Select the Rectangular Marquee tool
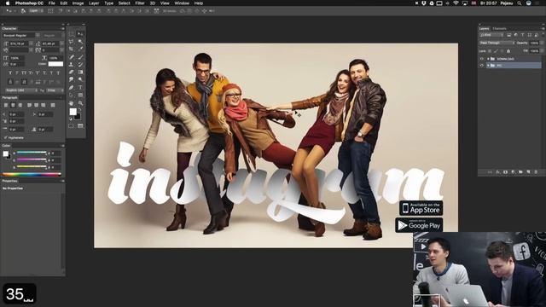Viewport: 546px width, 307px height. click(x=71, y=33)
